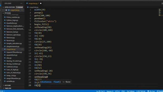Open Remove_last.py file
The width and height of the screenshot is (163, 92).
(12, 32)
